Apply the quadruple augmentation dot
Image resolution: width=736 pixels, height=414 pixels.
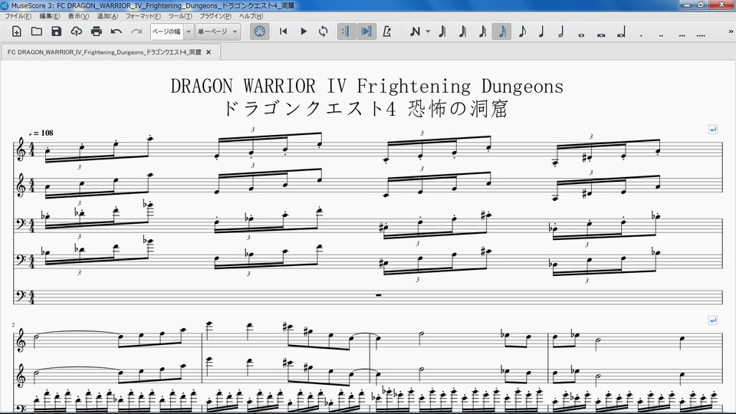(x=701, y=34)
